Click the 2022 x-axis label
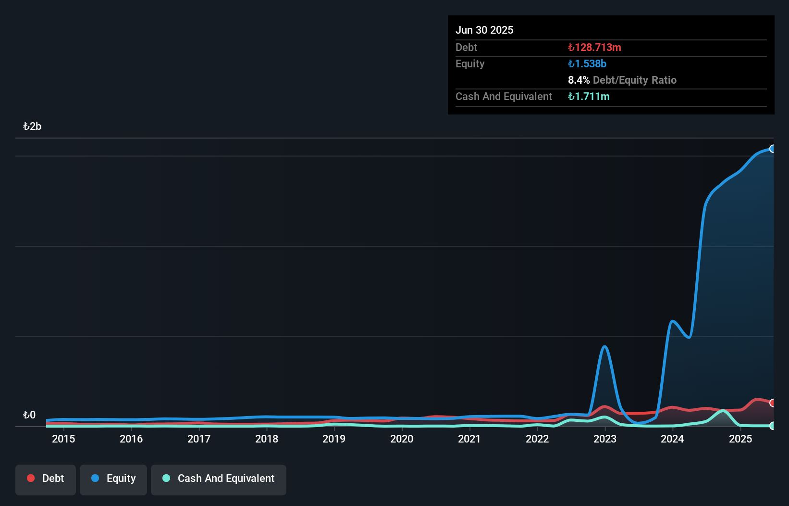Viewport: 789px width, 506px height. pyautogui.click(x=537, y=439)
